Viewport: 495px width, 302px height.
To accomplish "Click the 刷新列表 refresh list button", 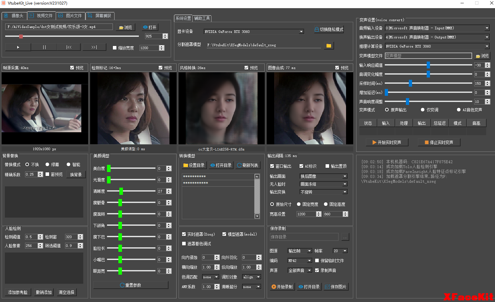I will point(248,165).
